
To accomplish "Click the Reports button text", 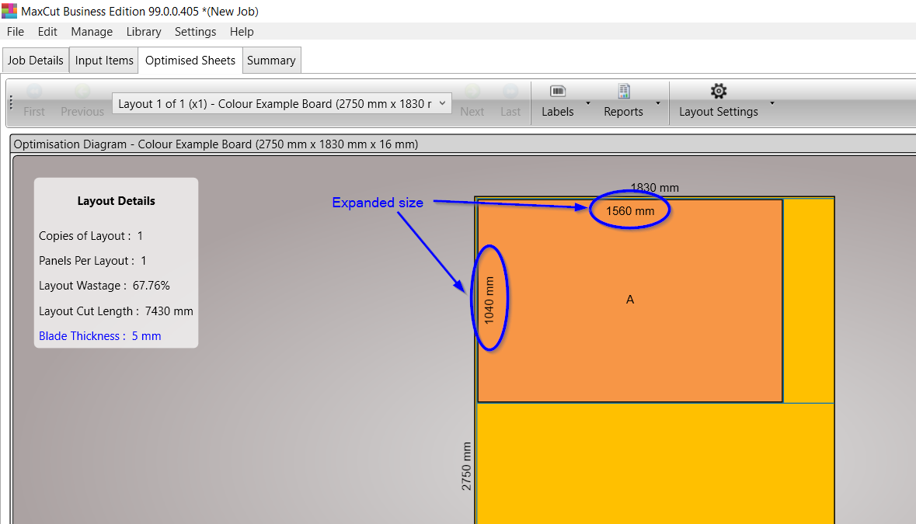I will (x=623, y=112).
